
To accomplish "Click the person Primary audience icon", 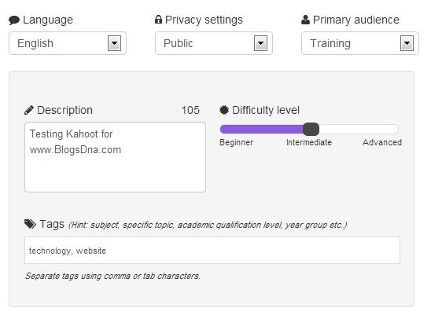I will (305, 20).
